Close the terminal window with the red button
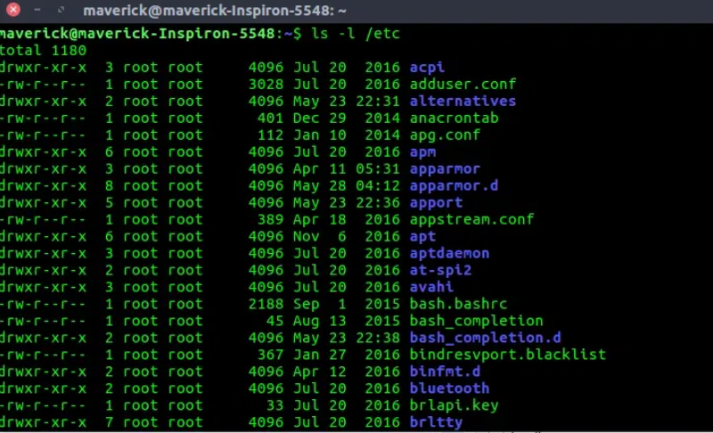The height and width of the screenshot is (433, 713). pyautogui.click(x=13, y=10)
